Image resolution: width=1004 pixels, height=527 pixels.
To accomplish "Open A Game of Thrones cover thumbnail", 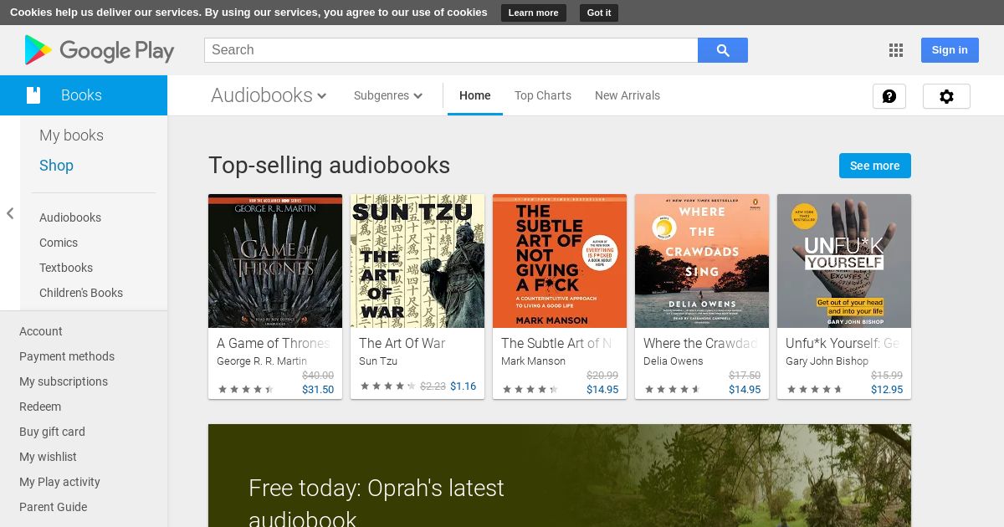I will (275, 261).
